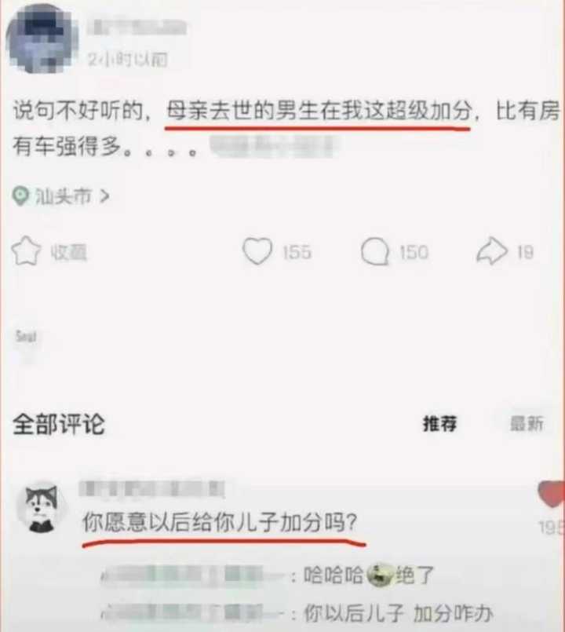
Task: Open reply reading 哈哈哈绝了
Action: pyautogui.click(x=368, y=575)
